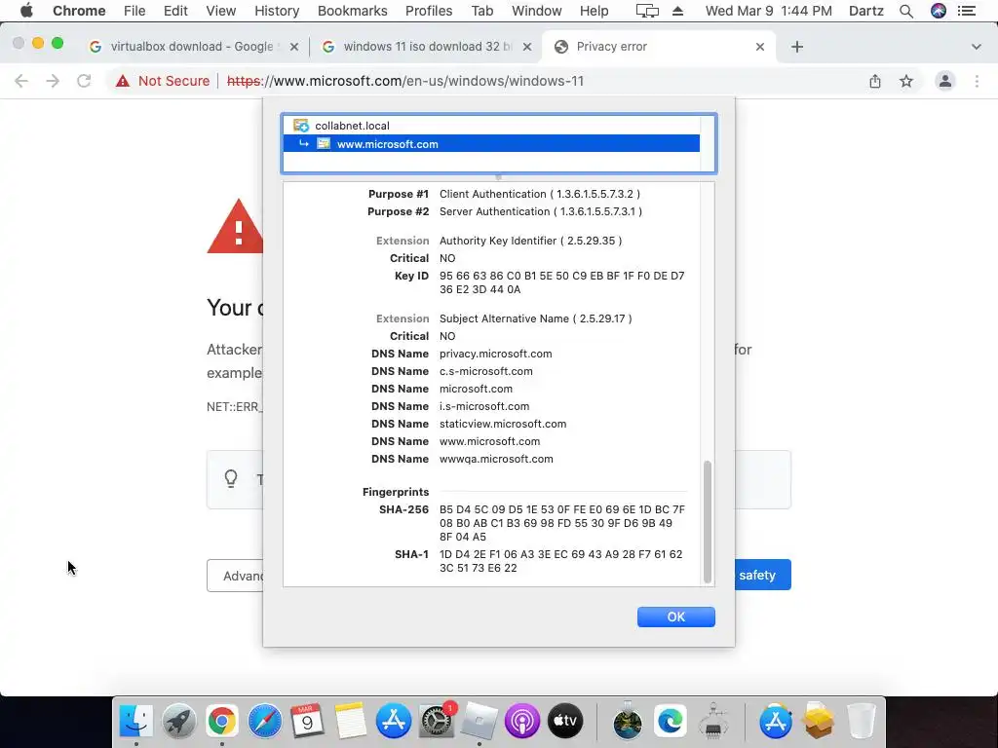The image size is (998, 748).
Task: Click Authority Key Identifier extension text
Action: pos(531,241)
